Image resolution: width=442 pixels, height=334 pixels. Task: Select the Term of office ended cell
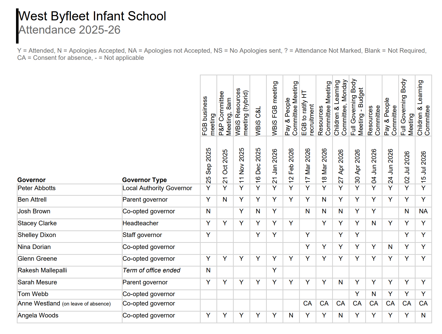click(161, 270)
